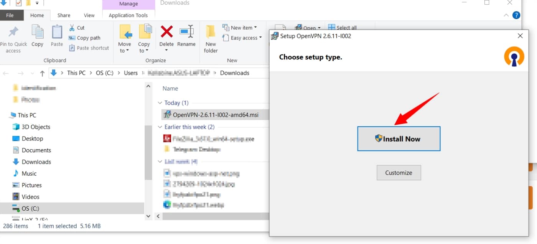Click Paste shortcut in ribbon
Viewport: 537px width, 244px height.
pos(89,48)
